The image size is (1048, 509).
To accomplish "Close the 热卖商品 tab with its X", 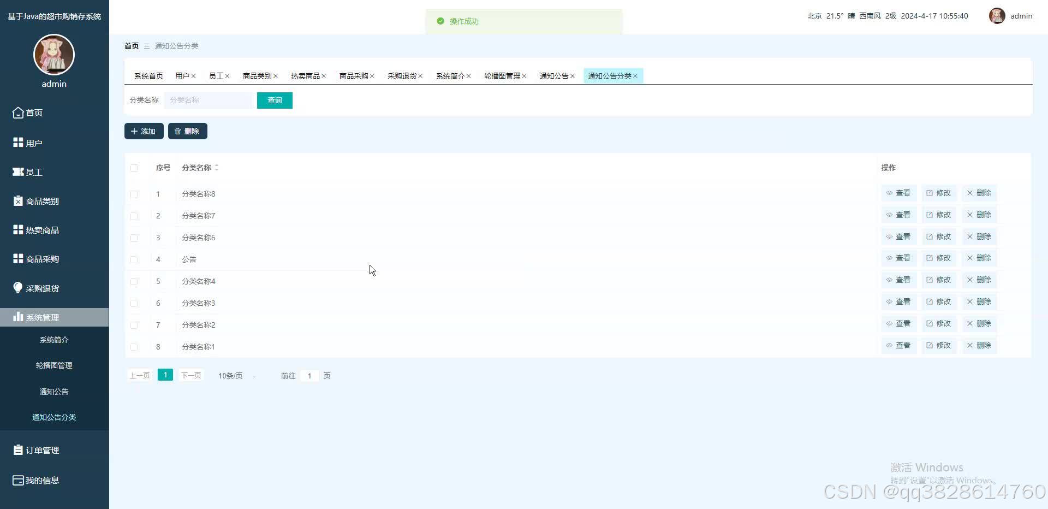I will 324,76.
